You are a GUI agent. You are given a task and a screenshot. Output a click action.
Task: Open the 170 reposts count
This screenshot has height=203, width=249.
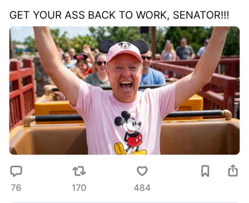[x=79, y=188]
